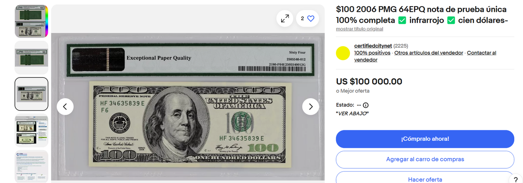Open the certifiedcitynet seller profile
The width and height of the screenshot is (523, 183).
point(373,46)
